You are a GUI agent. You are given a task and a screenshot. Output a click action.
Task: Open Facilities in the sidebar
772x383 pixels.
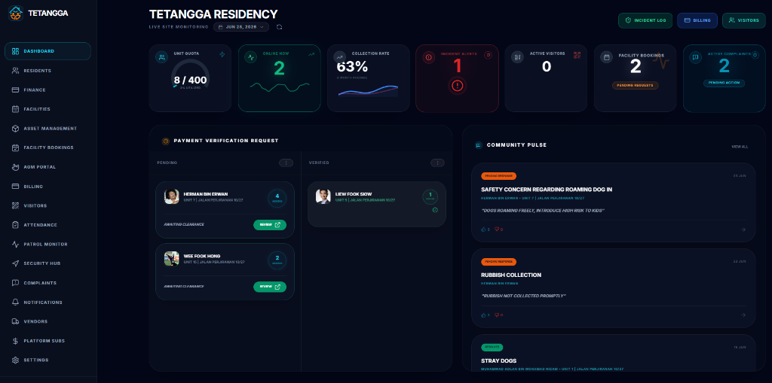pos(47,109)
